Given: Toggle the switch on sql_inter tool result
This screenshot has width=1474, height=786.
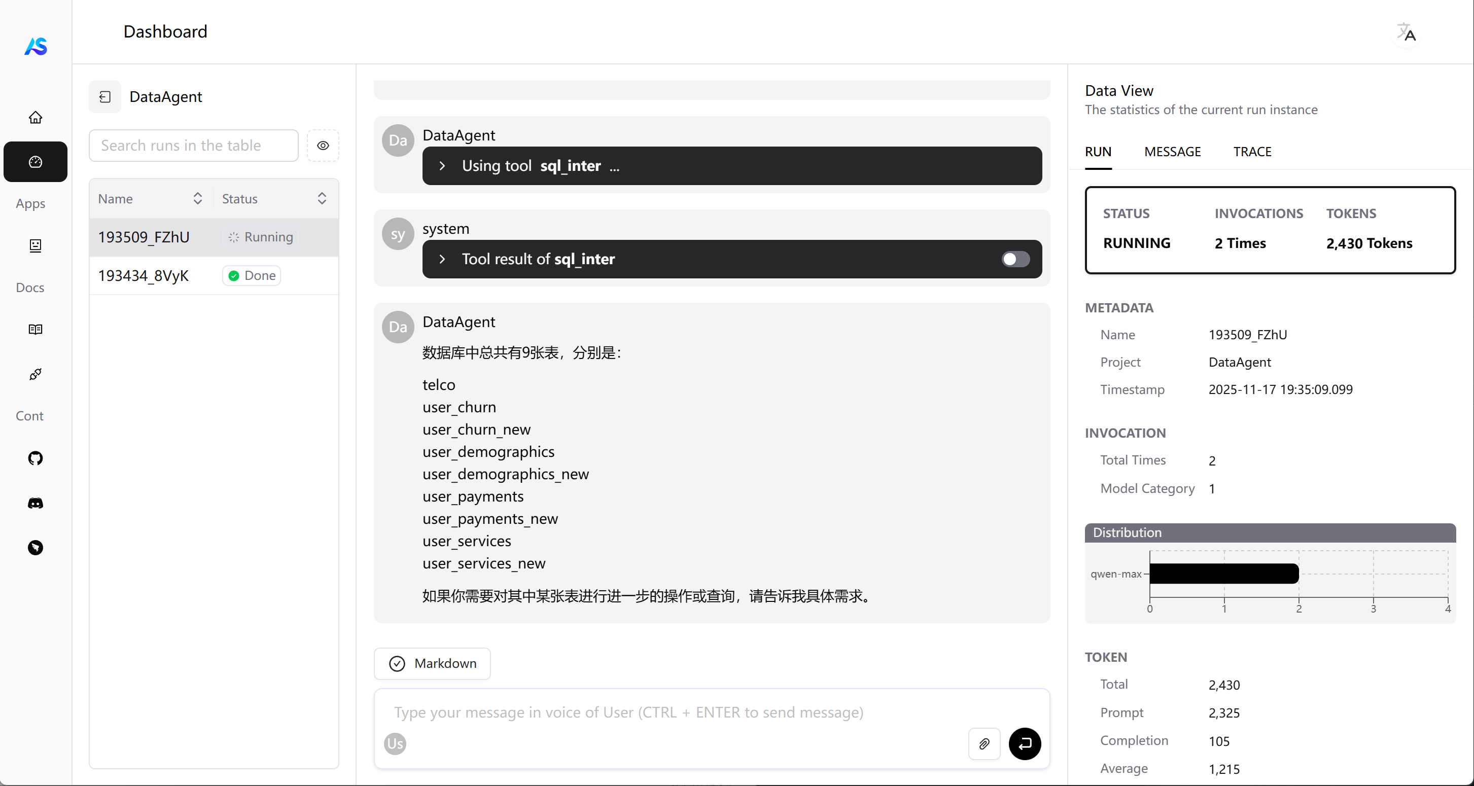Looking at the screenshot, I should coord(1015,259).
